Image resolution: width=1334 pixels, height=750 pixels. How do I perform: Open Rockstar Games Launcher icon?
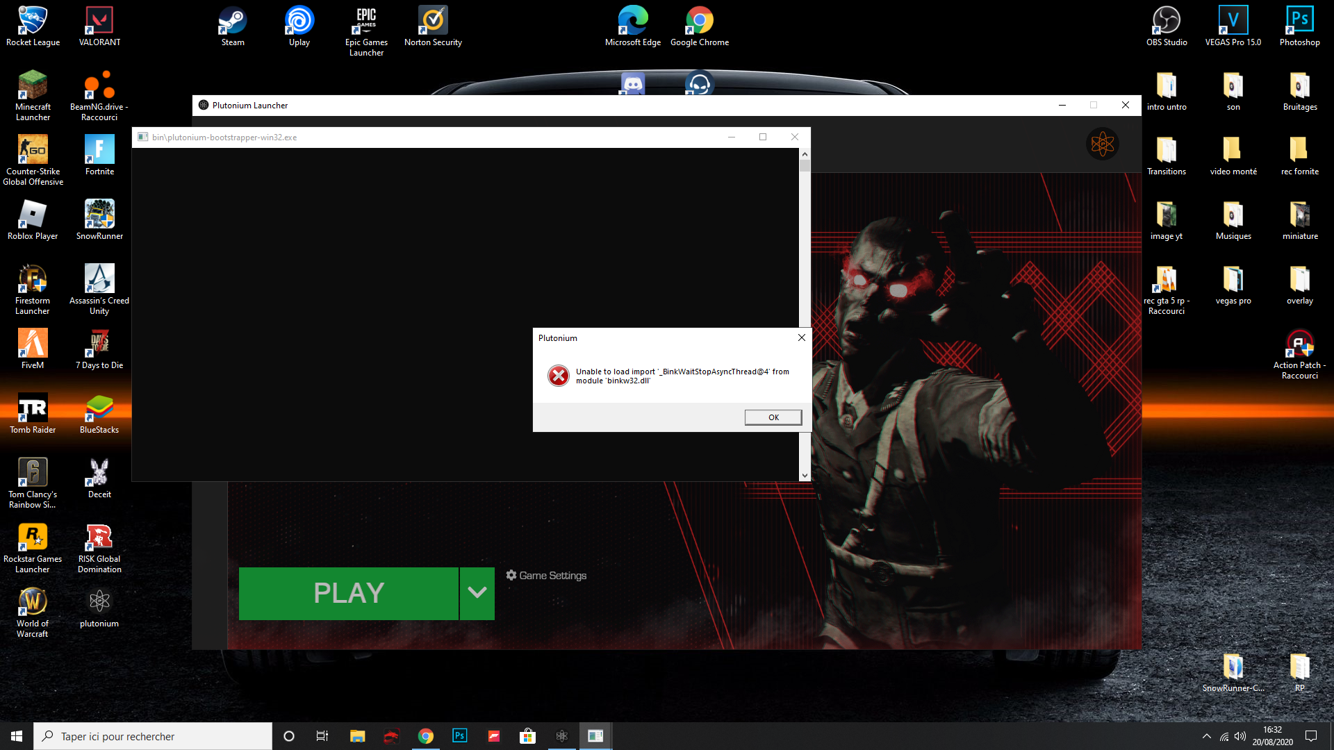pyautogui.click(x=33, y=548)
